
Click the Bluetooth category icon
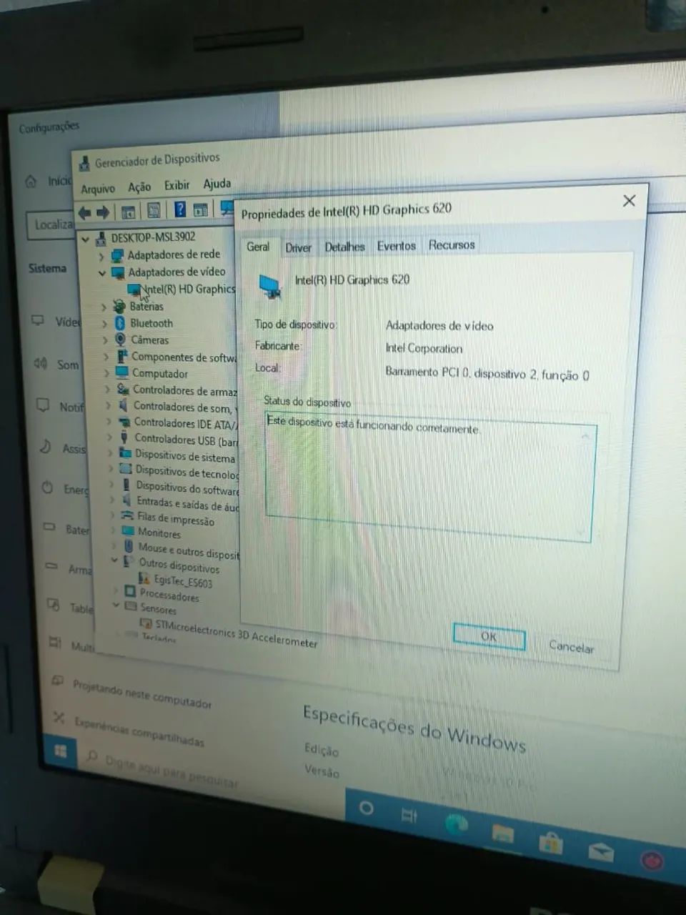pyautogui.click(x=120, y=323)
